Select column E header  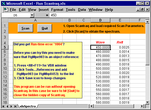120,20
